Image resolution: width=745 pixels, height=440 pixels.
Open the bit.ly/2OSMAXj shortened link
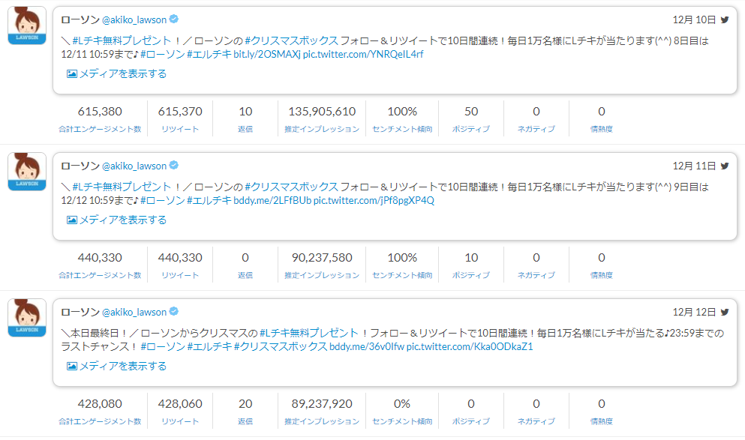click(270, 52)
